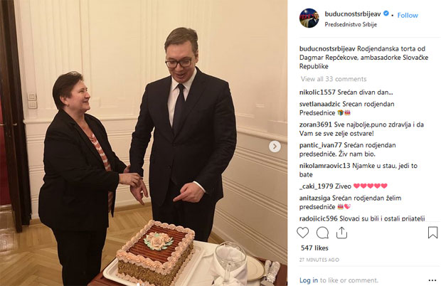Open the buducnostsrbijeav username in the header
Image resolution: width=441 pixels, height=286 pixels.
pyautogui.click(x=353, y=14)
